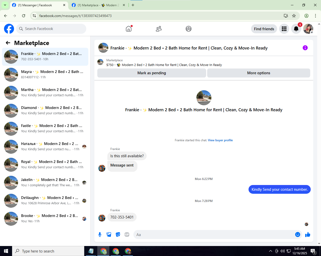Click the message text field Aa

(x=214, y=234)
